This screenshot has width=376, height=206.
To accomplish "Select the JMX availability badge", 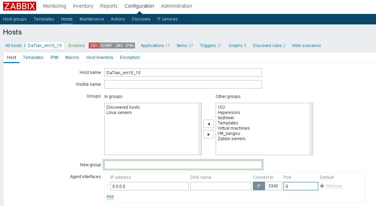I will [119, 45].
